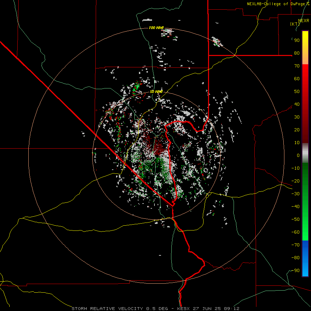This screenshot has height=311, width=311.
Task: Click the positive 80 scale value
Action: click(x=297, y=53)
